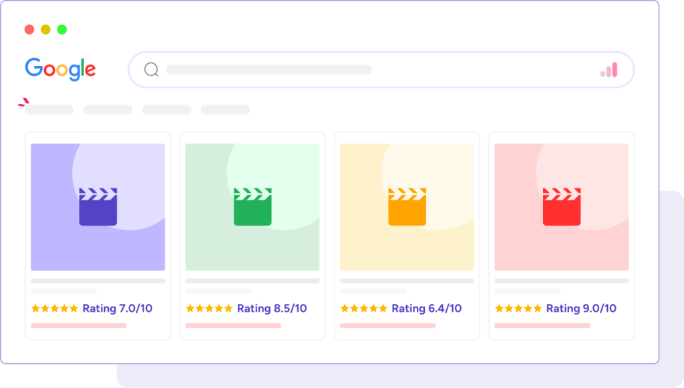
Task: Click the stars beside Rating 7.0/10
Action: 54,309
